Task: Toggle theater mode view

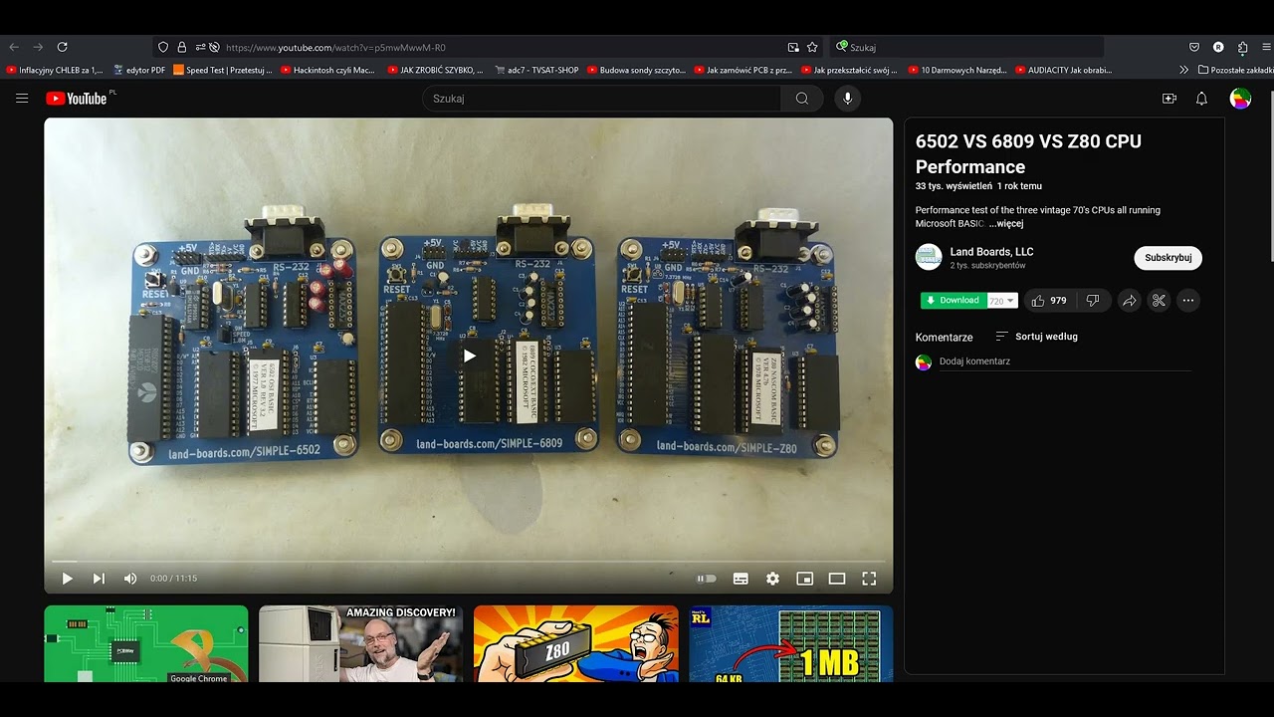Action: pos(837,579)
